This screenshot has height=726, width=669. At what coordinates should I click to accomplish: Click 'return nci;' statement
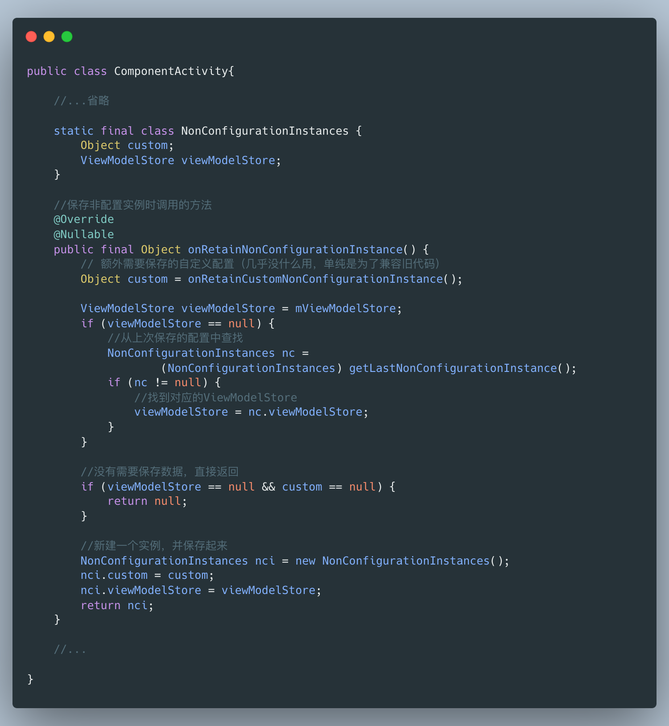click(117, 606)
